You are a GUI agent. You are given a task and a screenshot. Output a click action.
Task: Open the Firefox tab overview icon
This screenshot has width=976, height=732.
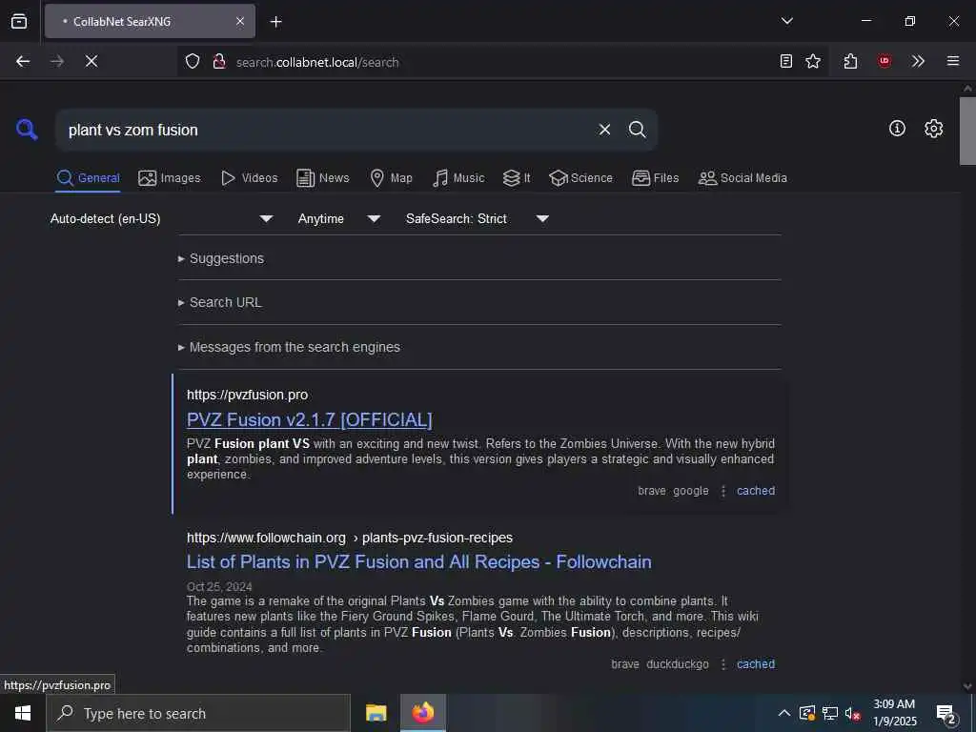(19, 21)
